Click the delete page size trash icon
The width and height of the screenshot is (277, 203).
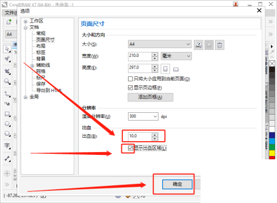(x=219, y=45)
